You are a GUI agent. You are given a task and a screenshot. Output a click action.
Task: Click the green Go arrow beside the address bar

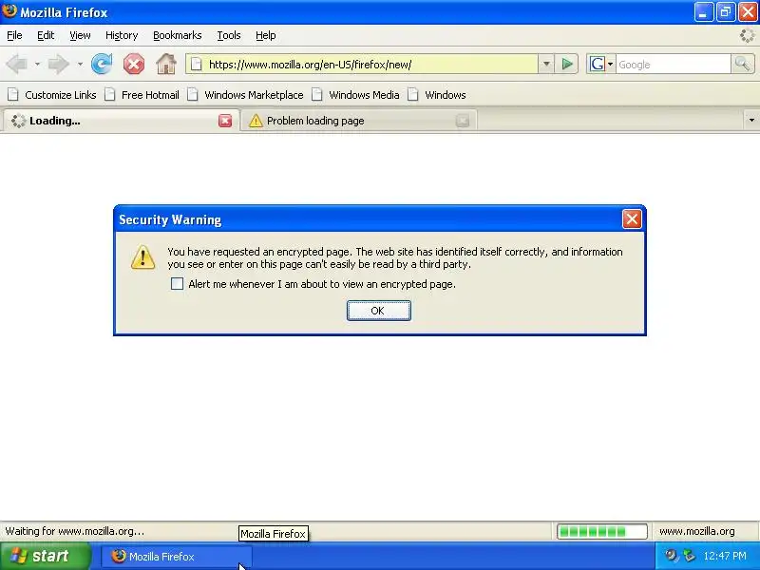[x=567, y=64]
